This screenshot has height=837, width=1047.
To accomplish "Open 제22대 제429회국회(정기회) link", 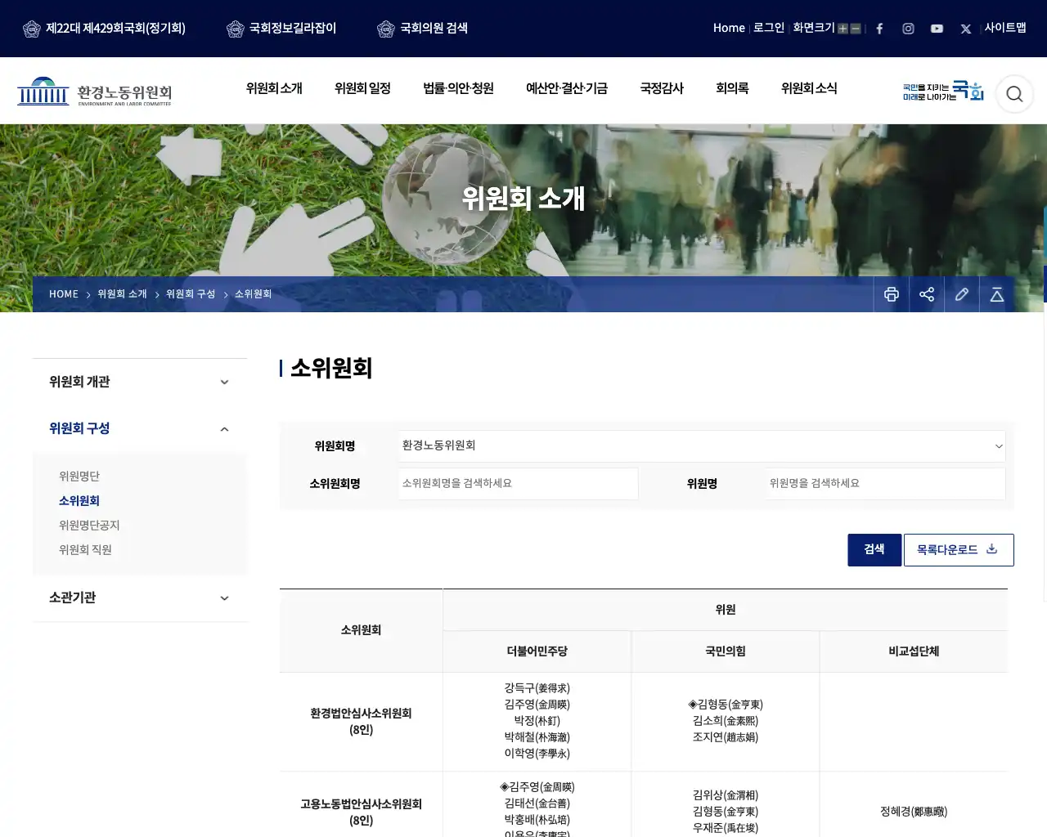I will pyautogui.click(x=105, y=29).
